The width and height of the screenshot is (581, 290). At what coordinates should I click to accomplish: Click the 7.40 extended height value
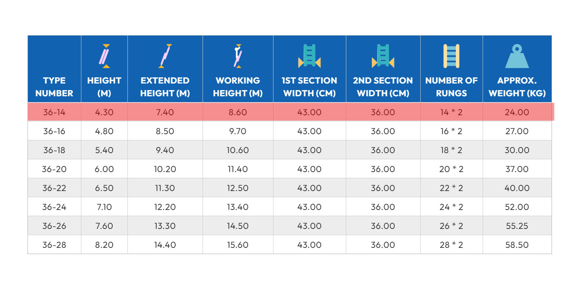click(165, 113)
